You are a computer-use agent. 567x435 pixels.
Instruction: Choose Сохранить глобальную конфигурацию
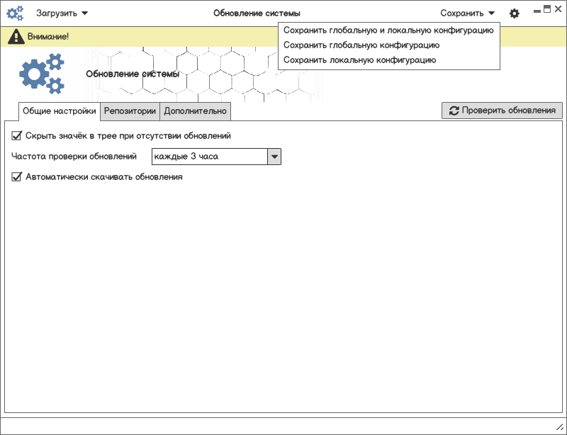(388, 45)
